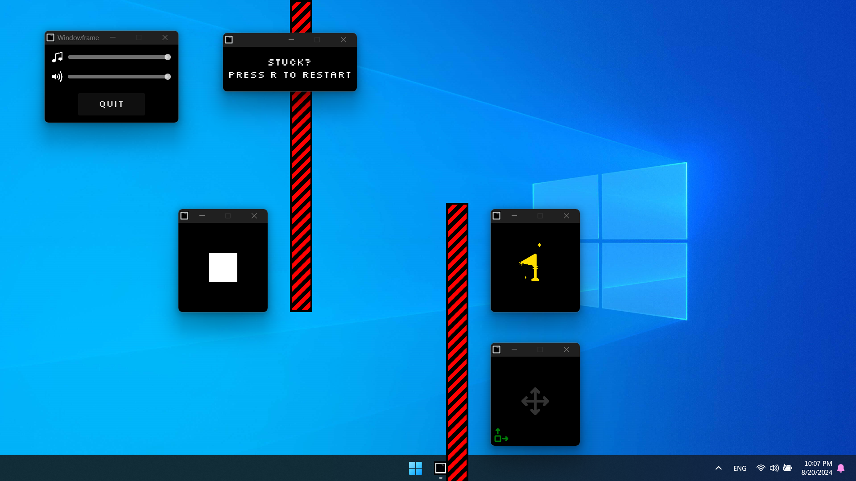Click the green resize arrows icon
The image size is (856, 481).
pyautogui.click(x=501, y=436)
